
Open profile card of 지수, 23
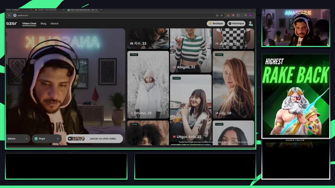(x=148, y=39)
